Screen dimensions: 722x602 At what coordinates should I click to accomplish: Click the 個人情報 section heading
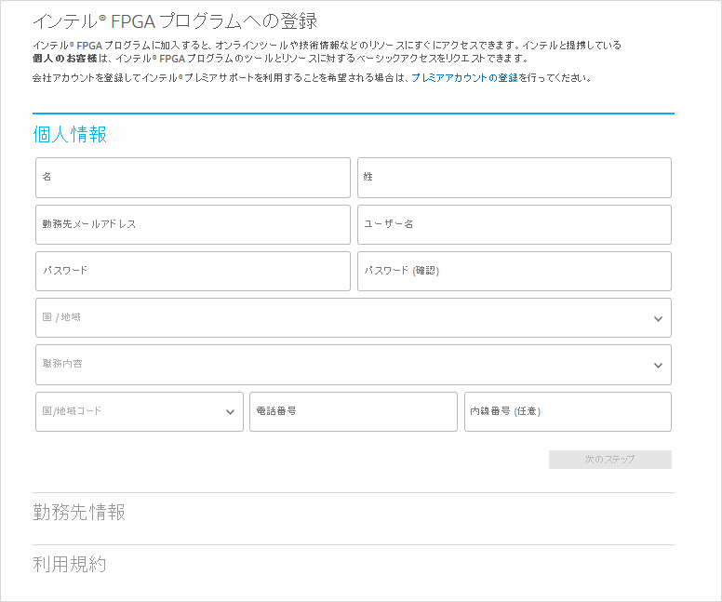click(x=70, y=135)
